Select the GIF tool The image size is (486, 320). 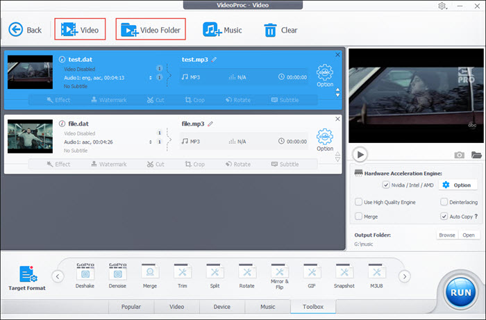[x=312, y=276]
